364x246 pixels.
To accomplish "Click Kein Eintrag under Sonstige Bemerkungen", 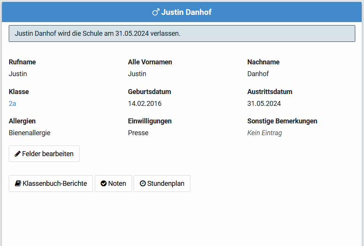I will (x=264, y=133).
